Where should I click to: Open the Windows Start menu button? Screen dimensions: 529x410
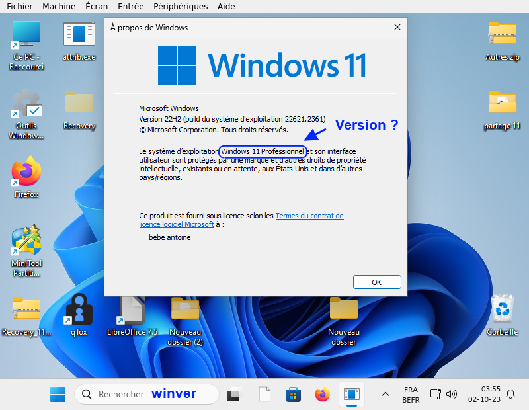pos(58,394)
